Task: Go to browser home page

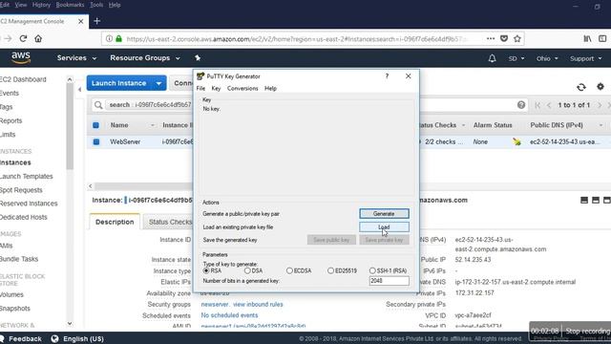Action: click(x=38, y=38)
